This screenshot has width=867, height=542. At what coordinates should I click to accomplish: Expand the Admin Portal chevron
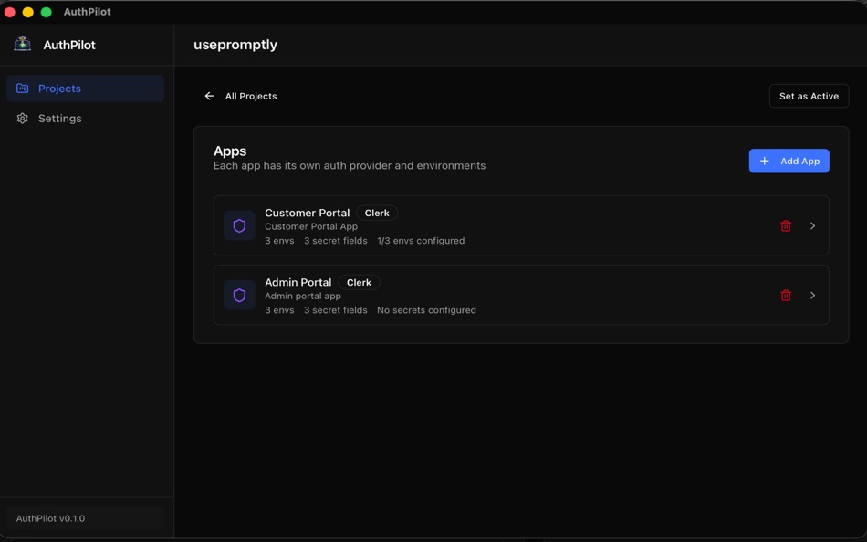[x=812, y=296]
